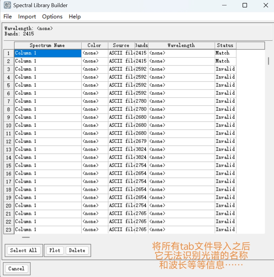This screenshot has height=277, width=274.
Task: Click the Spectral Library Builder title icon
Action: click(7, 5)
